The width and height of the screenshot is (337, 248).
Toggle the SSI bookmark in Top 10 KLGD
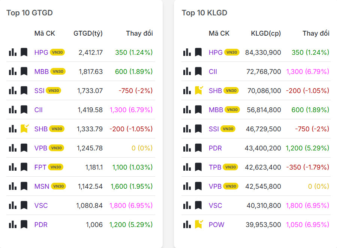[198, 129]
